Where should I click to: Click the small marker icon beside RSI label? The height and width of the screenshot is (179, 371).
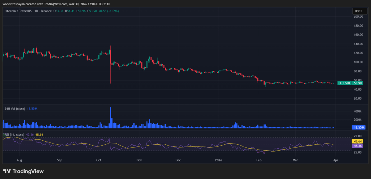[x=4, y=134]
